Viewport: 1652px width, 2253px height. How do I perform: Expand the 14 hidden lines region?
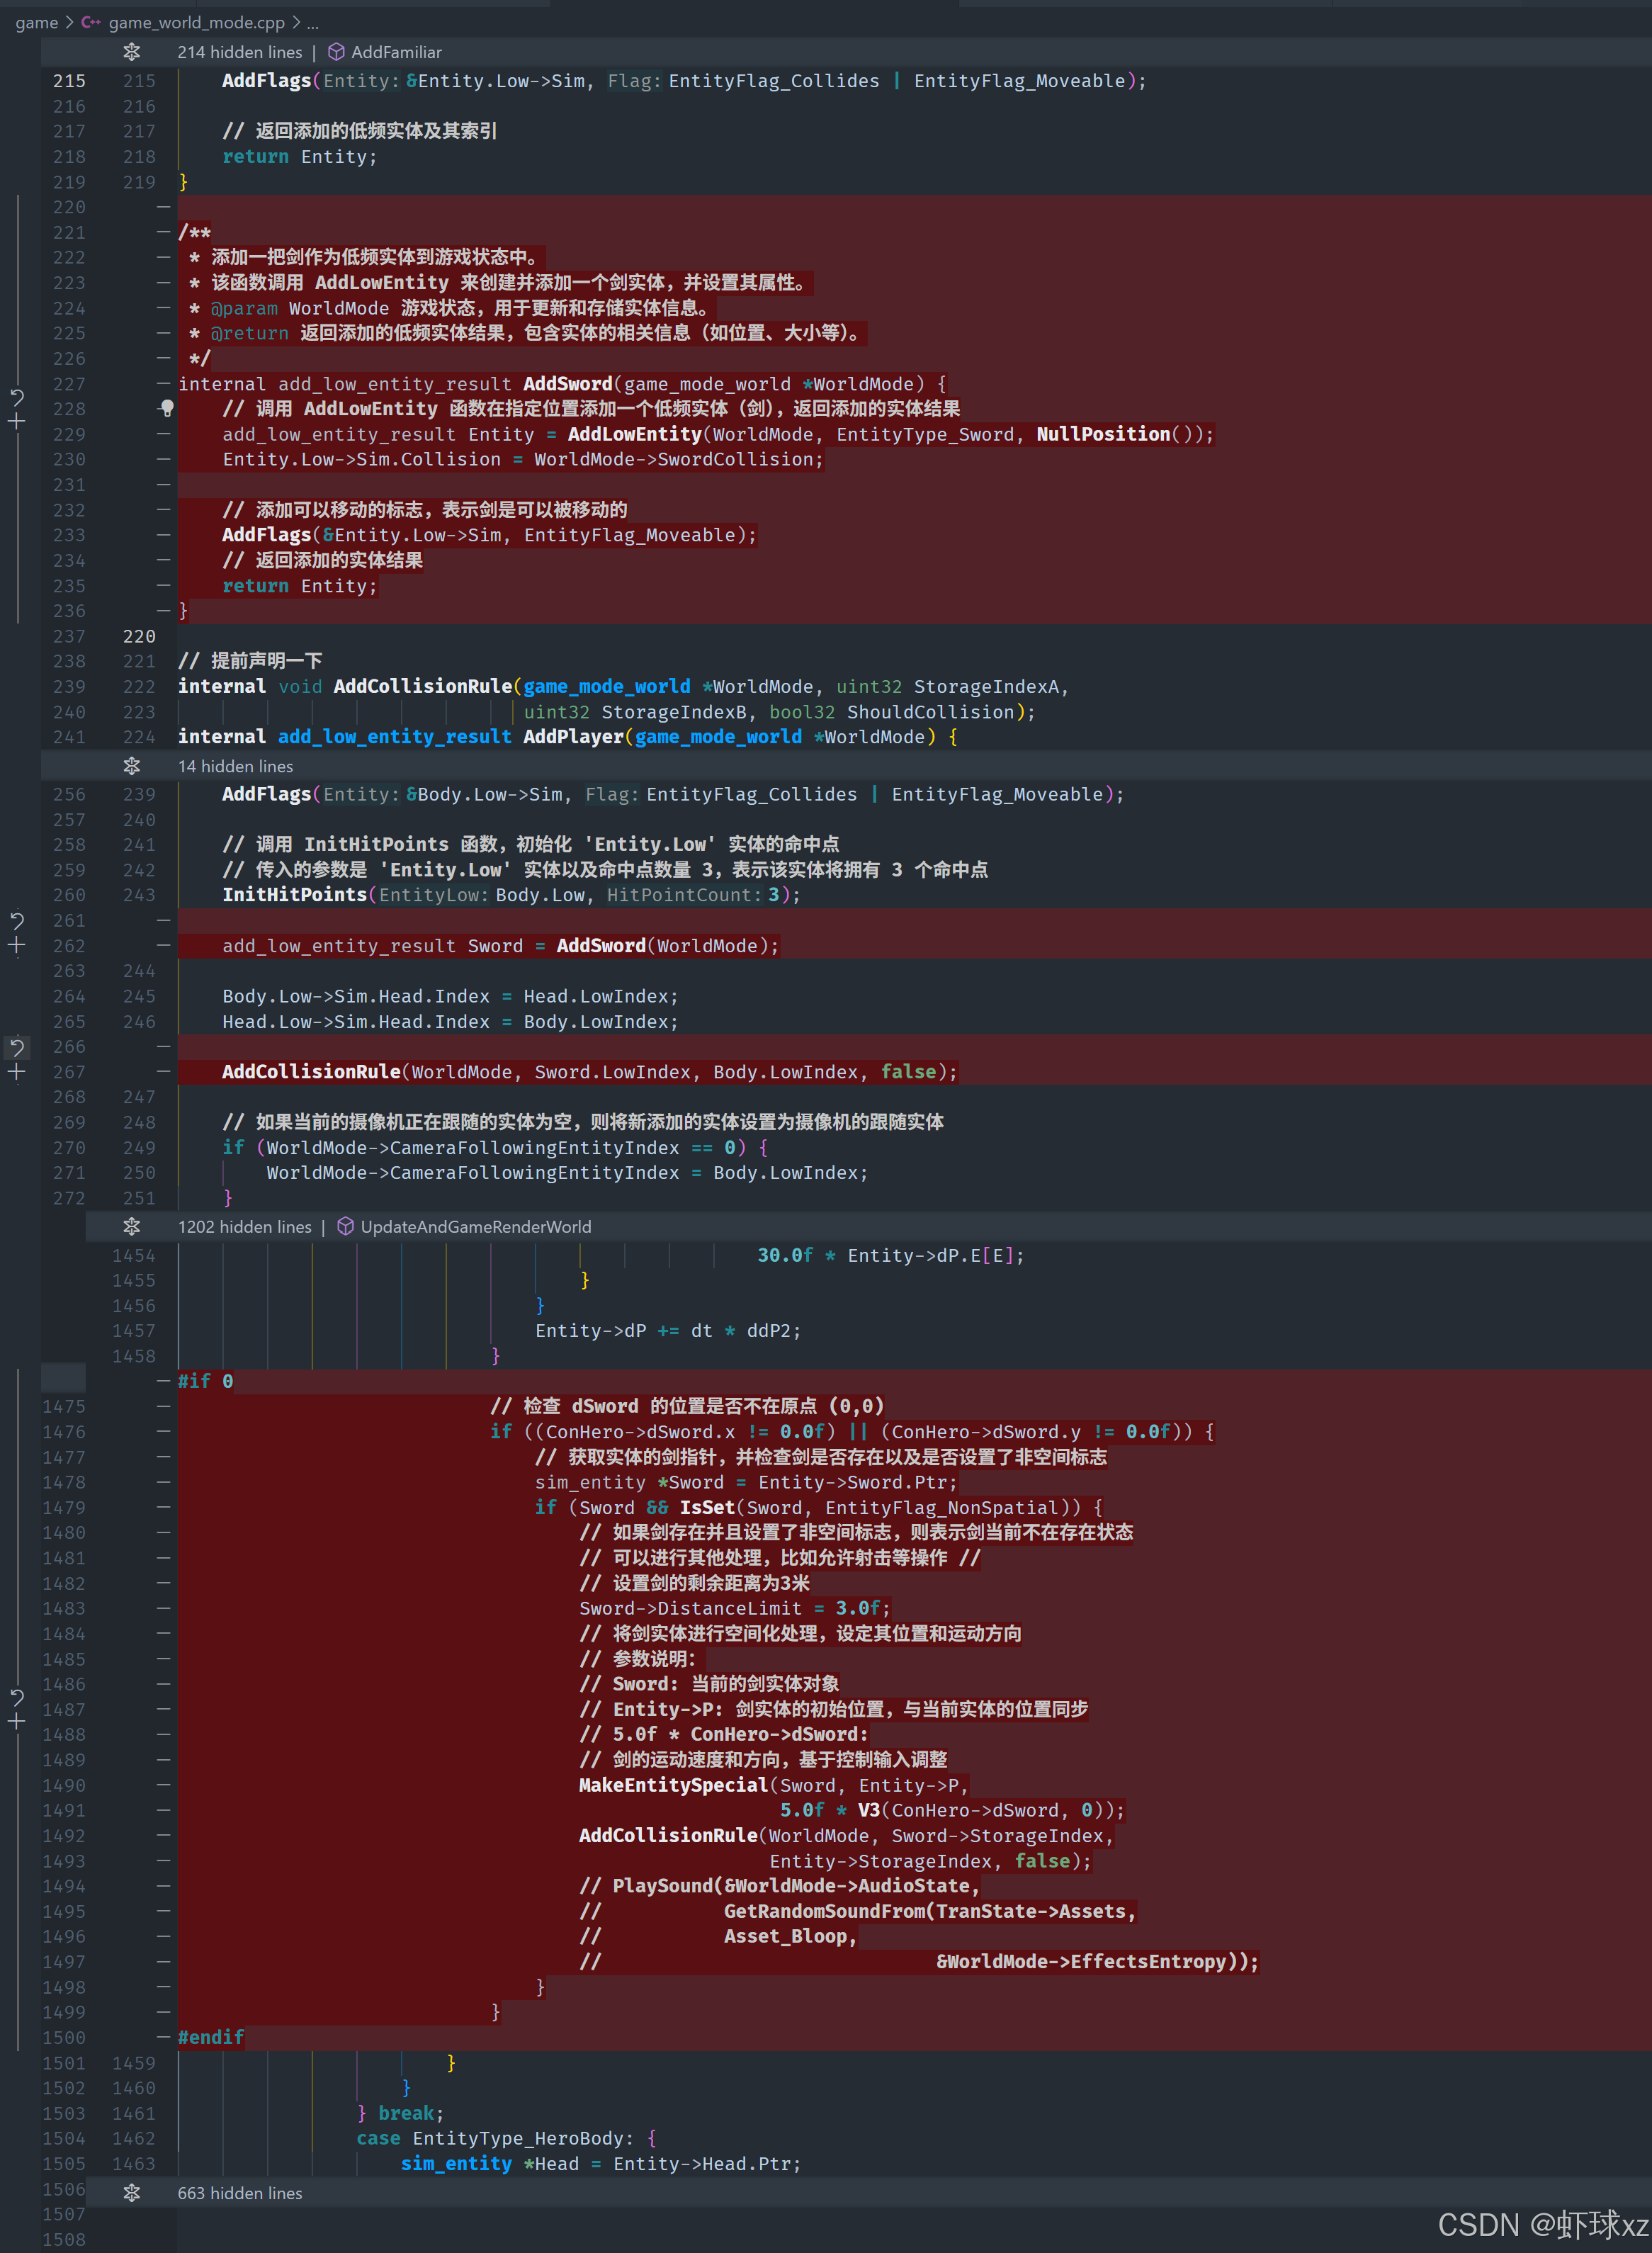coord(131,766)
